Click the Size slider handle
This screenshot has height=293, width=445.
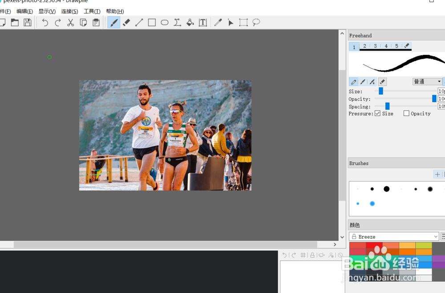click(x=381, y=91)
